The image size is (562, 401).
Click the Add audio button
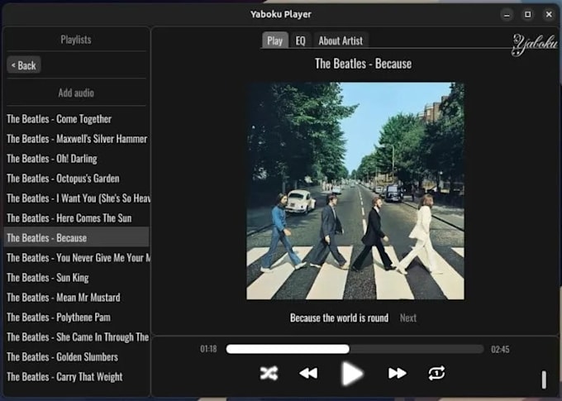pyautogui.click(x=76, y=93)
